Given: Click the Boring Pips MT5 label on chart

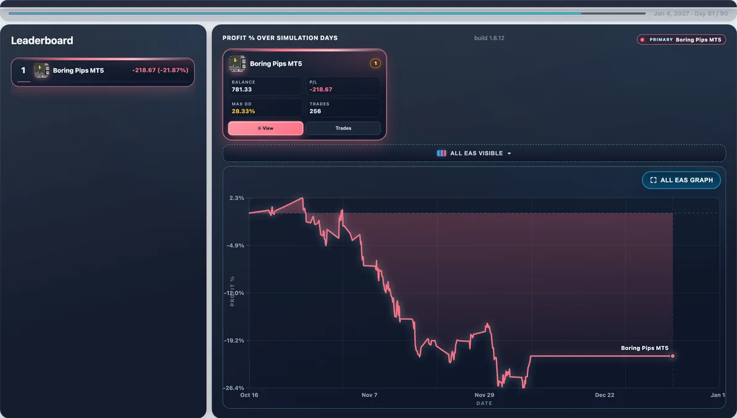Looking at the screenshot, I should pyautogui.click(x=644, y=348).
